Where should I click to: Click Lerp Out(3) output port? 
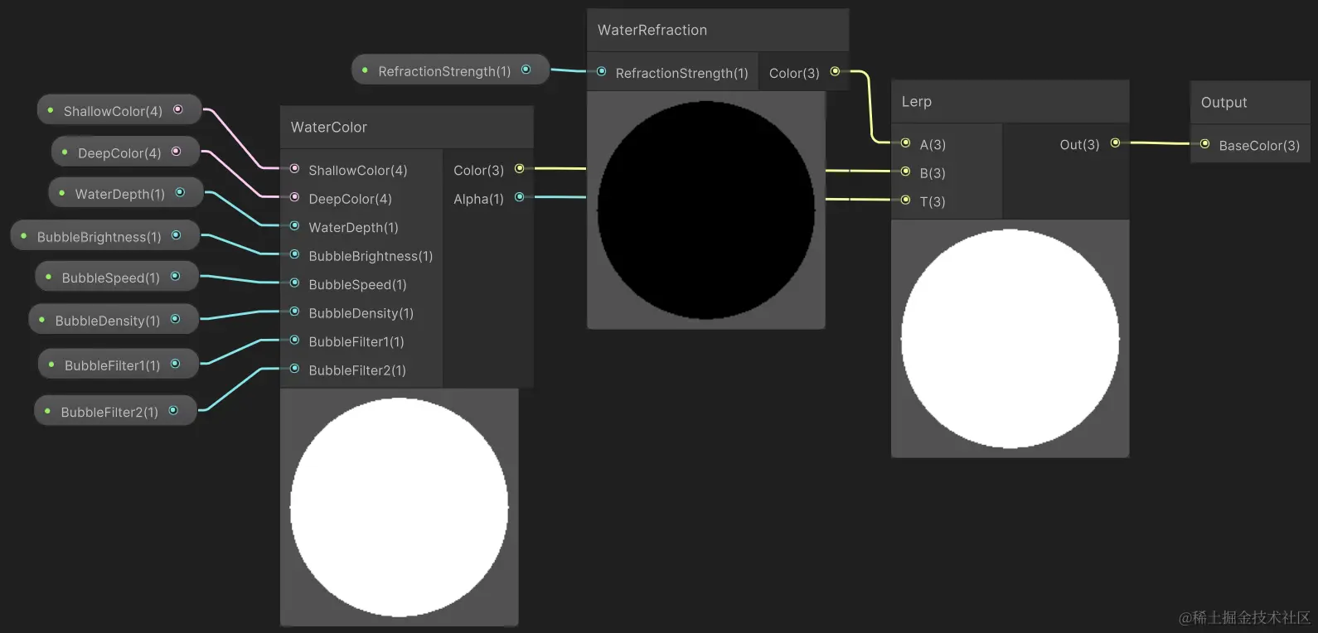[1115, 143]
